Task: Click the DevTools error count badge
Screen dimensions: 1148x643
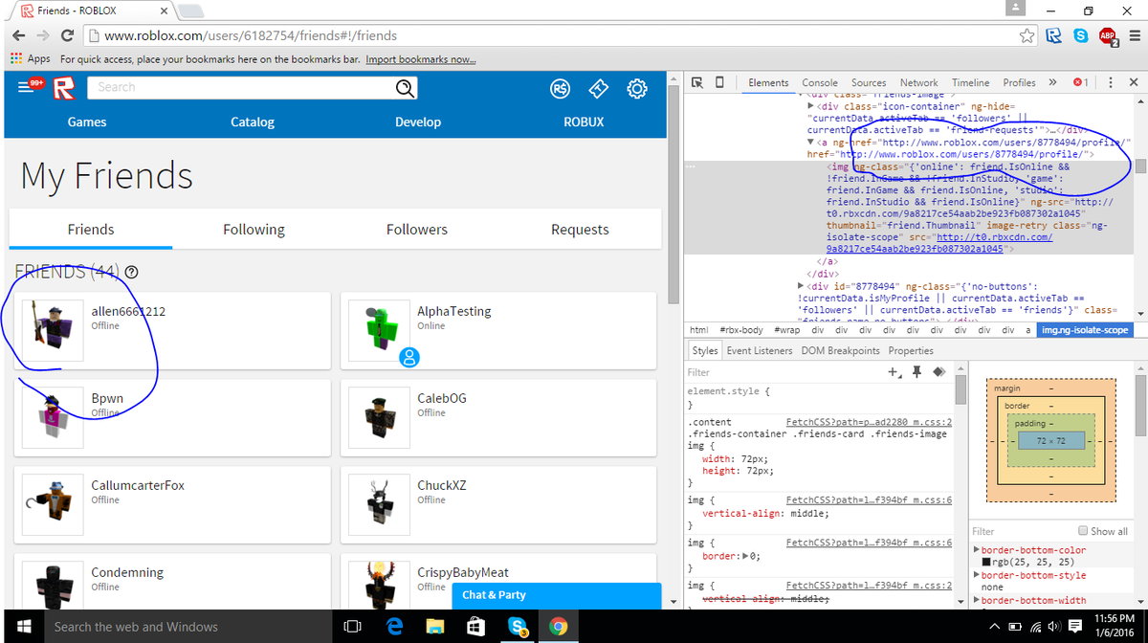Action: click(x=1080, y=82)
